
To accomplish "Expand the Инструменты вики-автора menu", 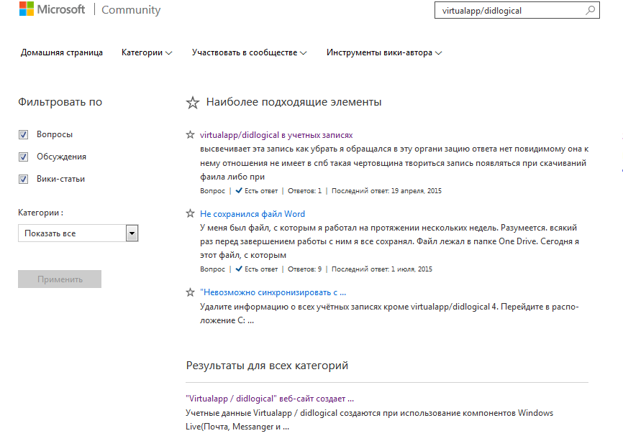I will 384,52.
